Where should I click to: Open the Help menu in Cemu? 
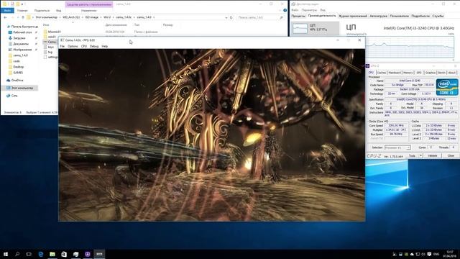click(105, 46)
